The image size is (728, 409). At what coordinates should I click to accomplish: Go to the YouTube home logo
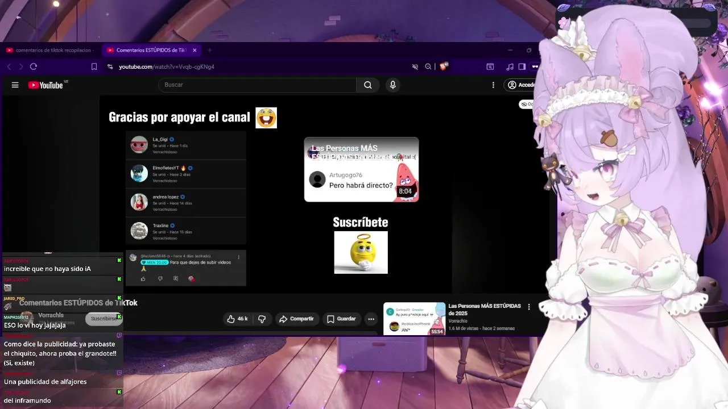coord(45,85)
